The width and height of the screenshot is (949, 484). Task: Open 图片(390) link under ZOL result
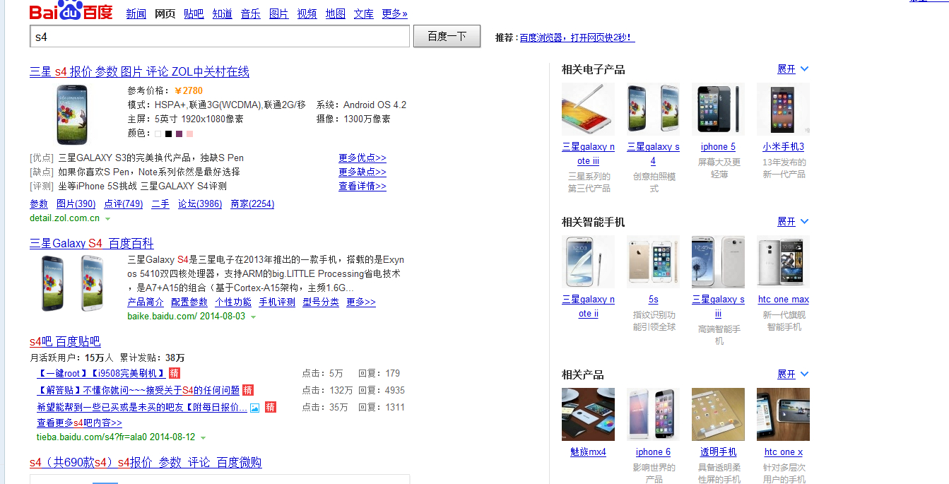click(76, 203)
